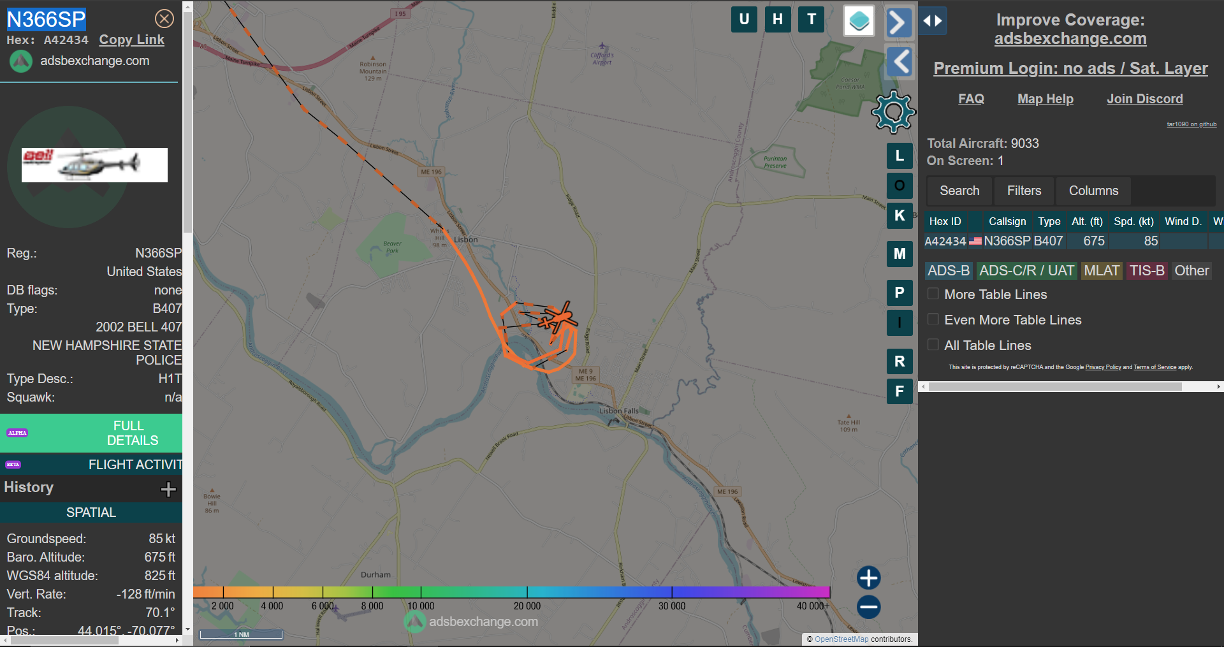
Task: Toggle MLAT source filter
Action: point(1102,271)
